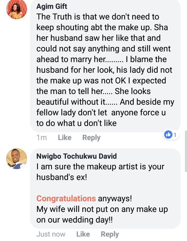
Task: Click the "1m" comment timestamp
Action: [x=42, y=138]
